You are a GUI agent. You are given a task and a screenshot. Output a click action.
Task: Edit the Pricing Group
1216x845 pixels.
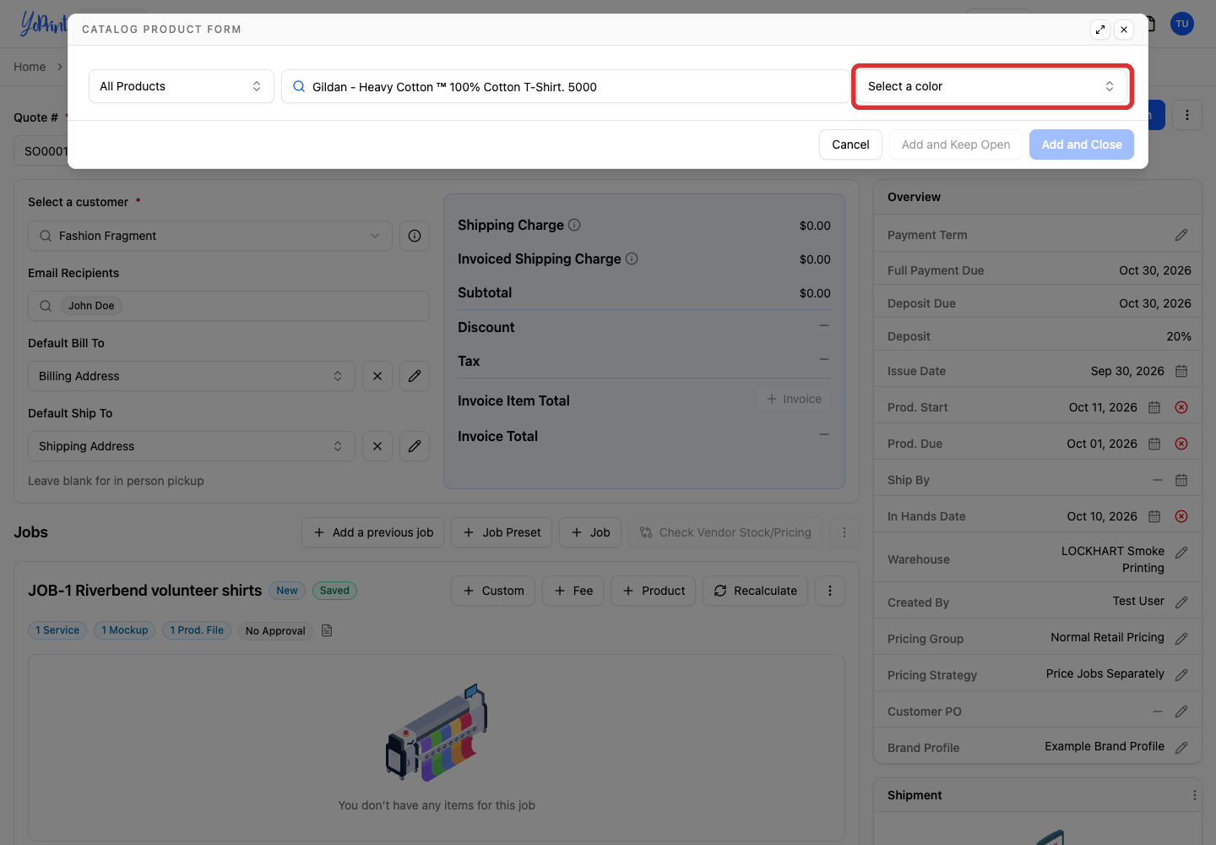tap(1181, 639)
